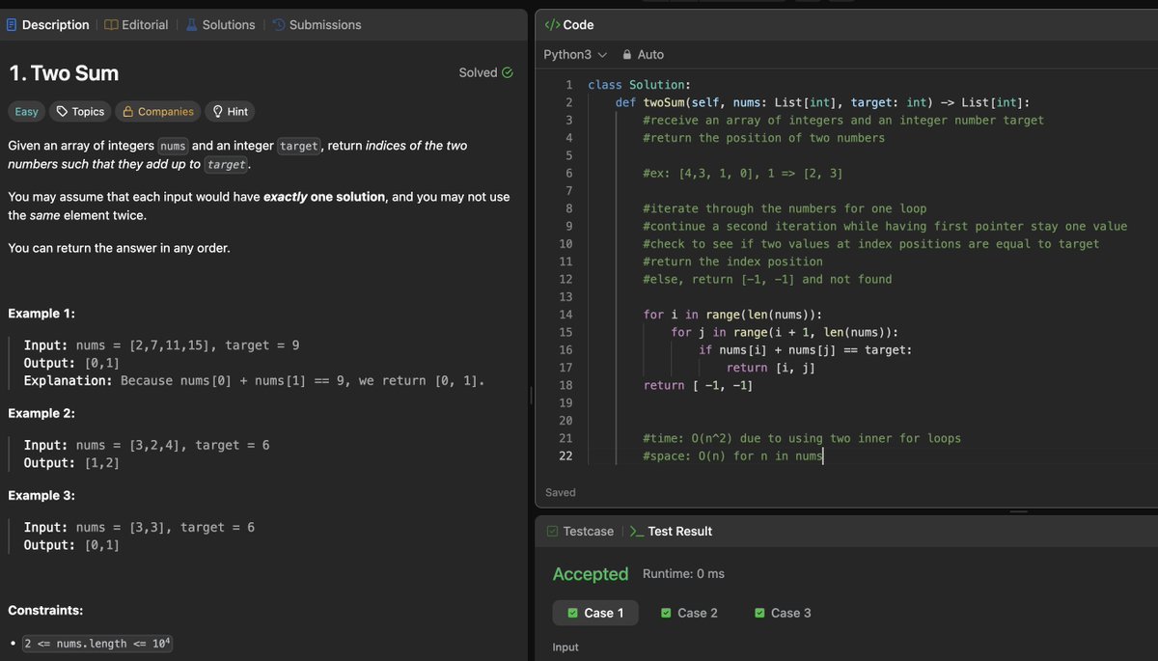
Task: Switch to the Editorial tab
Action: [x=136, y=25]
